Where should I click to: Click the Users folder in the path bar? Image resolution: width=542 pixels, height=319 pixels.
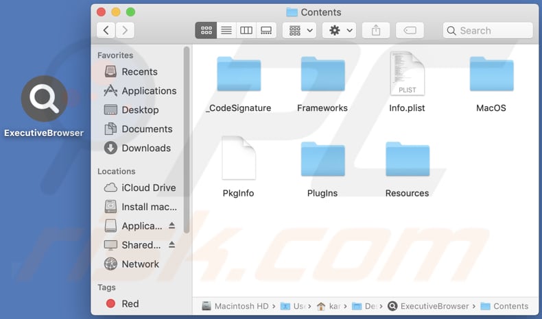[x=293, y=306]
